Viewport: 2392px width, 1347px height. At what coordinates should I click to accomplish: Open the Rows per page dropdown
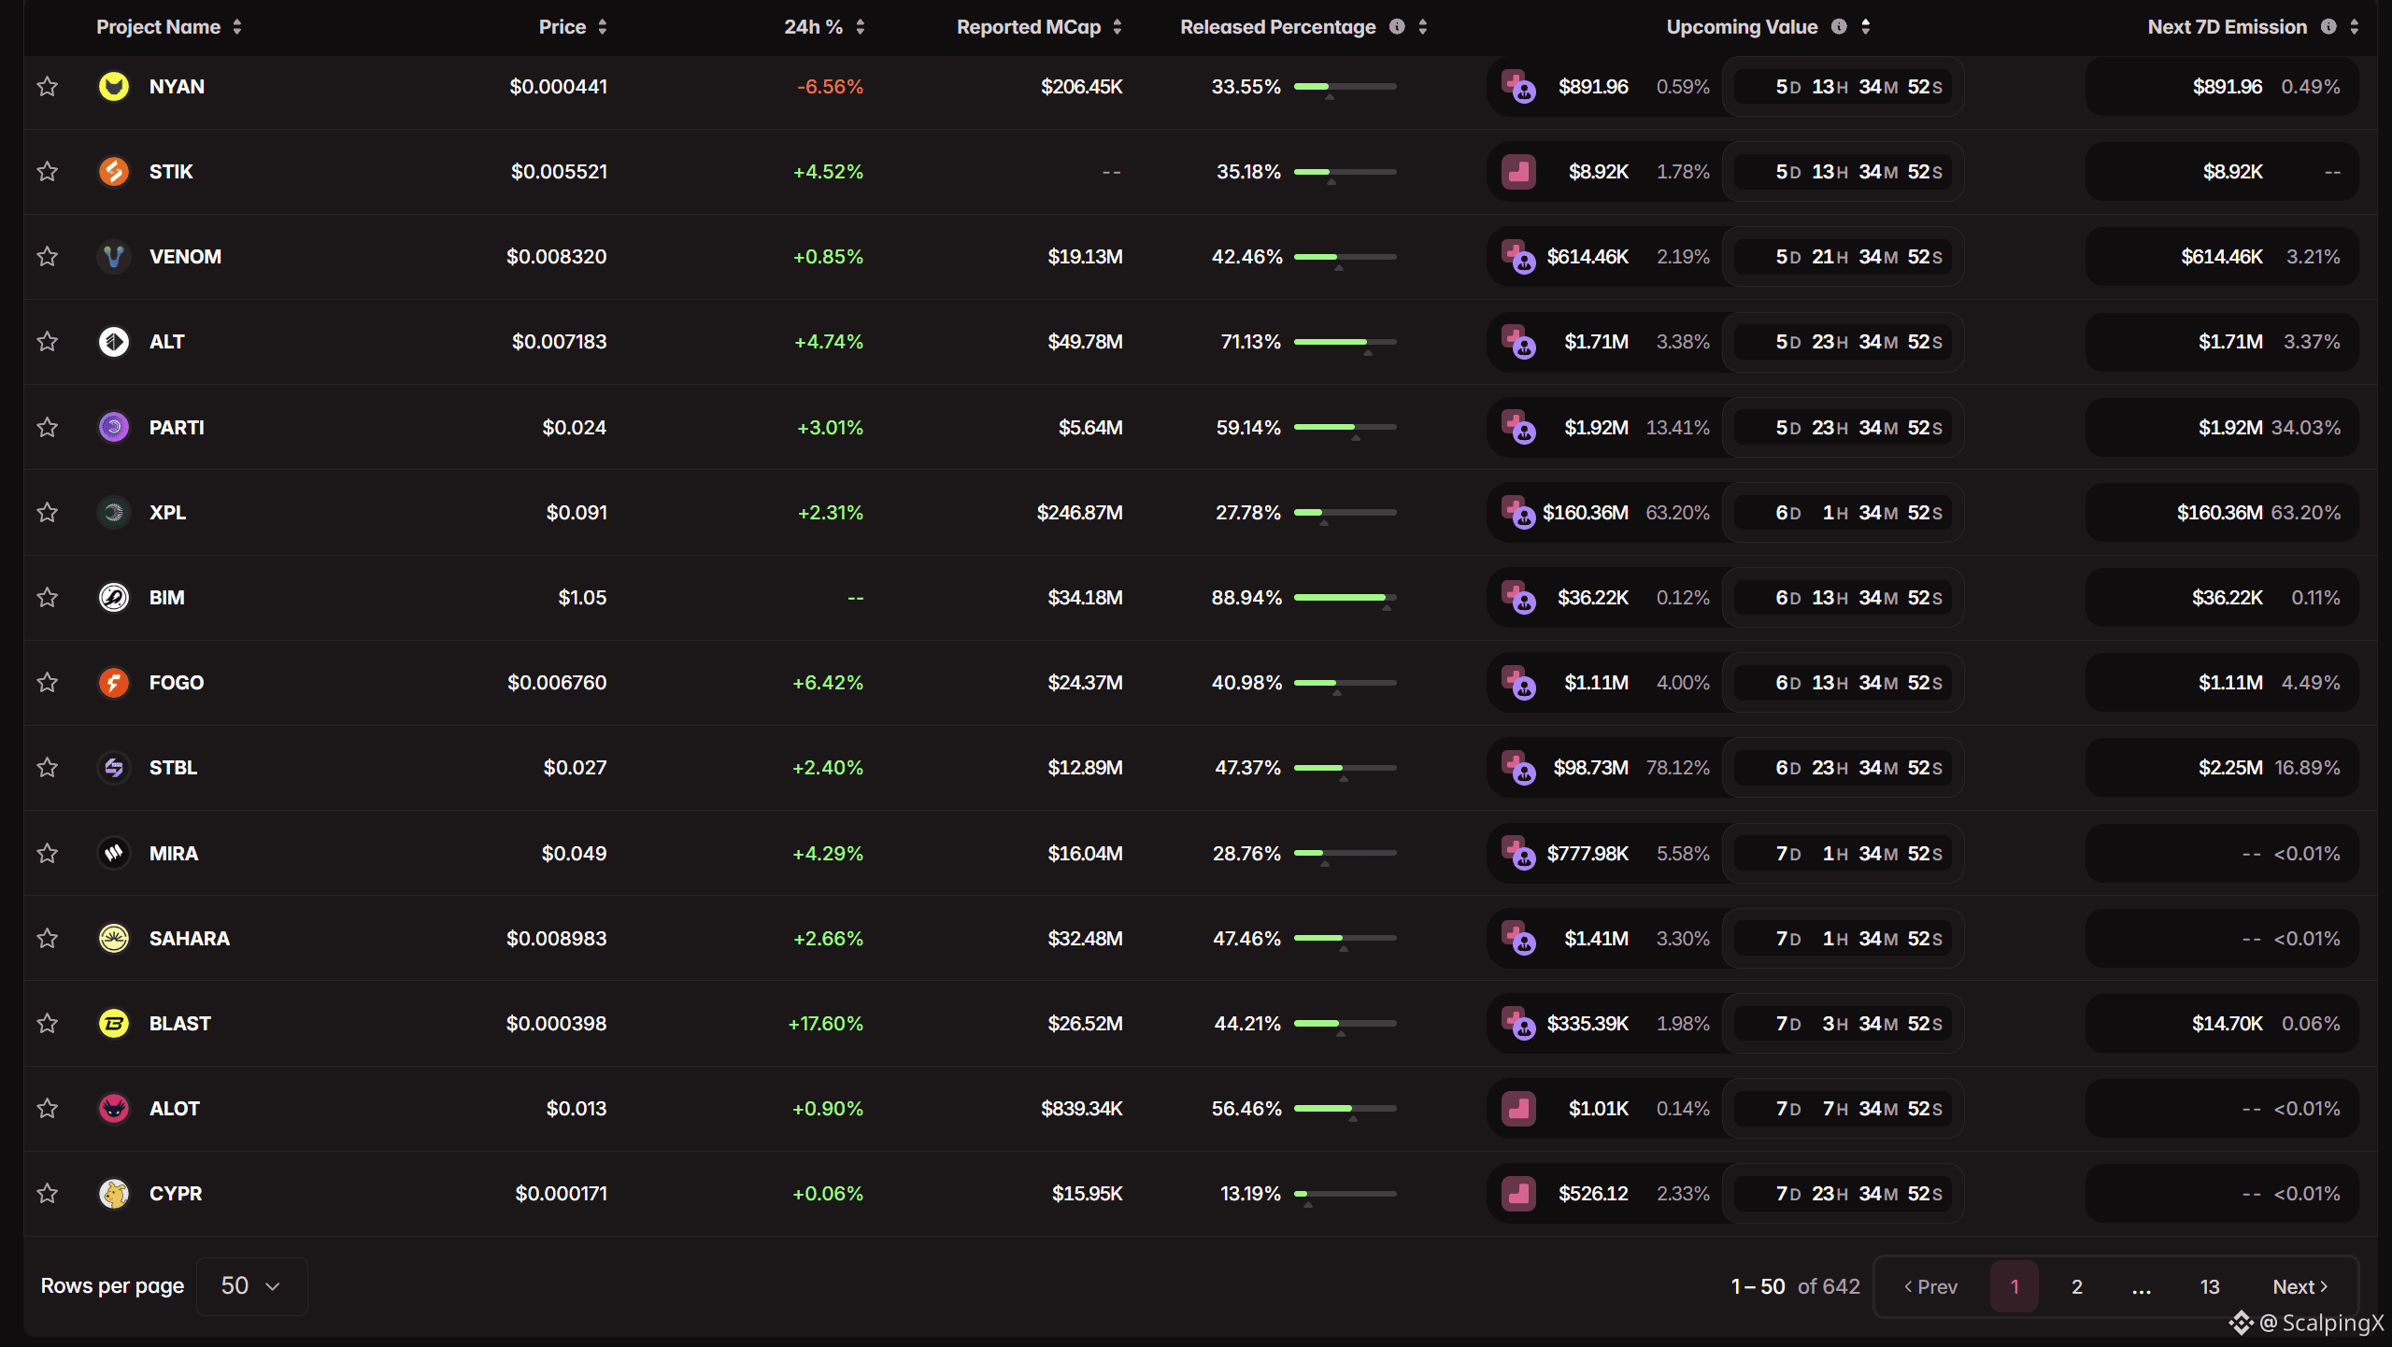(x=251, y=1286)
